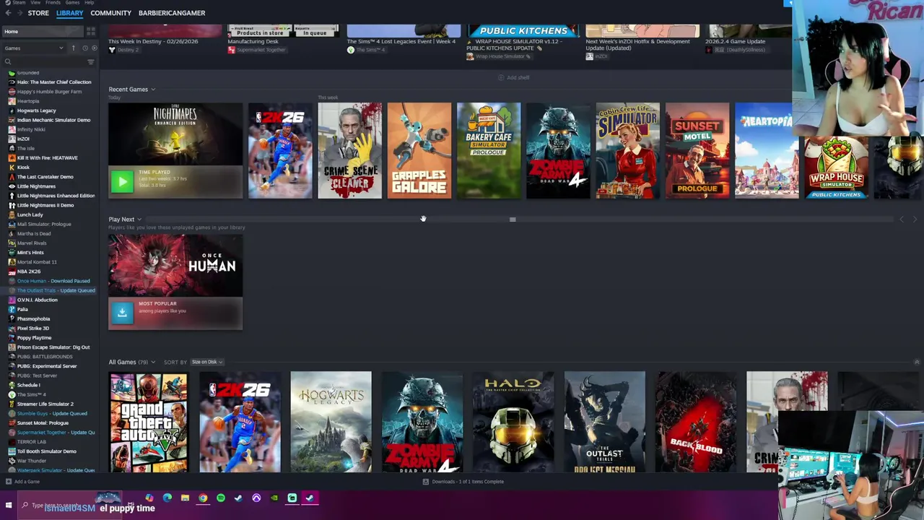Open Destiny 2 news source link
This screenshot has height=520, width=924.
124,50
